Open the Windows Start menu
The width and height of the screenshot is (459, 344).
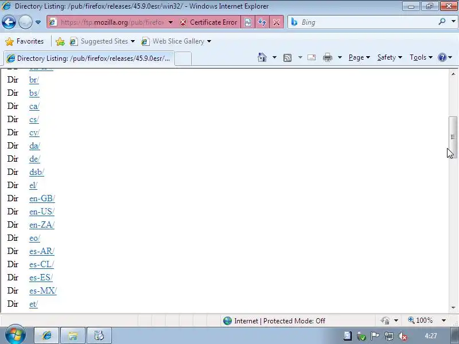point(15,335)
